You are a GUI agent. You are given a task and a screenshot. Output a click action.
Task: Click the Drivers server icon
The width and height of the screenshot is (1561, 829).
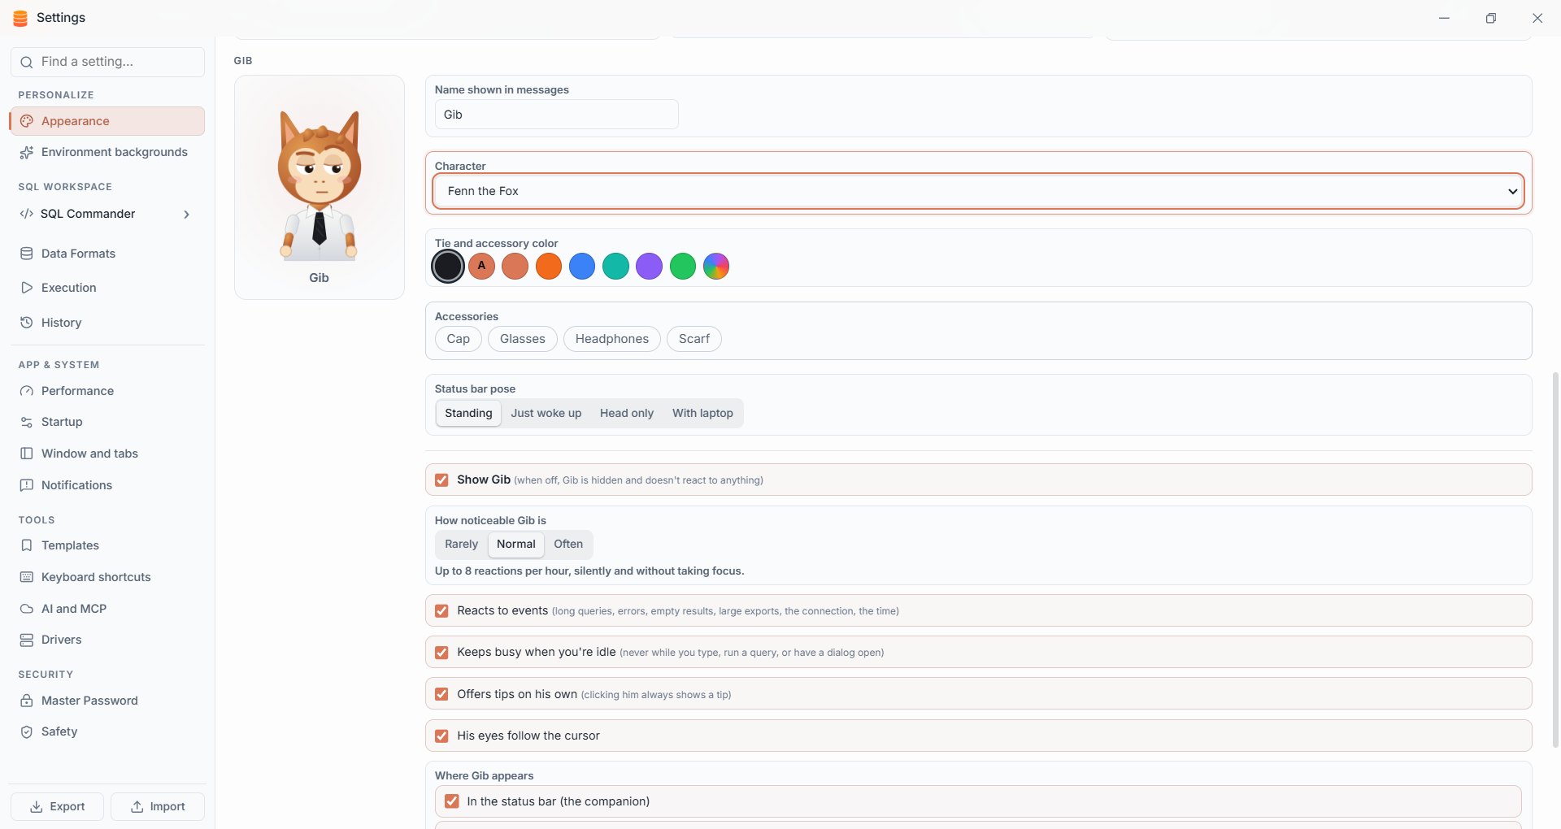pos(27,640)
